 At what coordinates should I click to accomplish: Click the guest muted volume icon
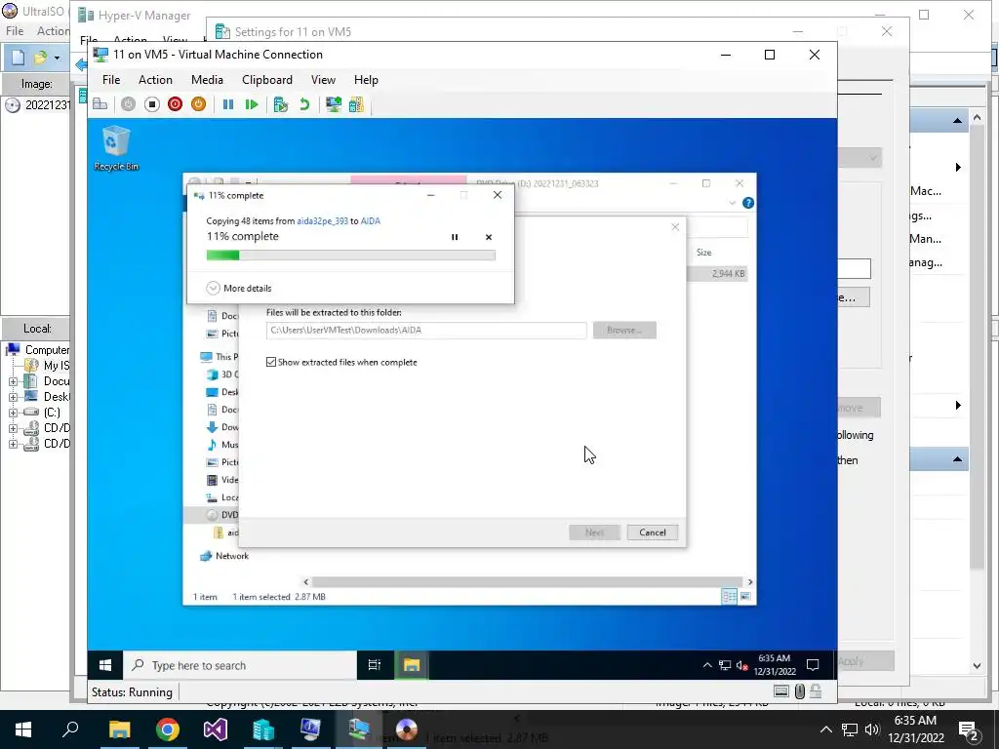pos(742,665)
